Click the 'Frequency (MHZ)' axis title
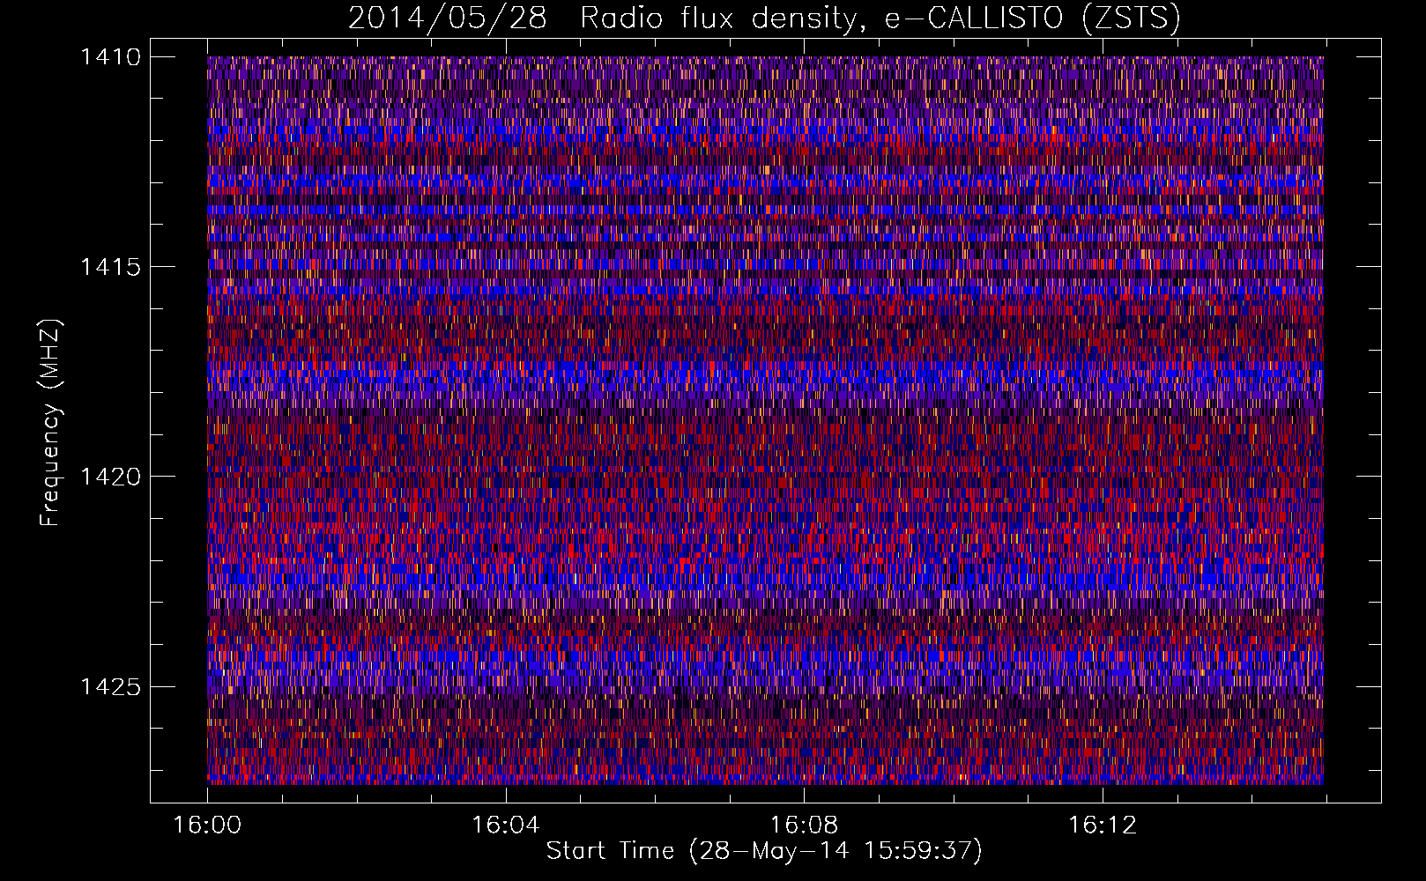The width and height of the screenshot is (1426, 881). (x=51, y=423)
